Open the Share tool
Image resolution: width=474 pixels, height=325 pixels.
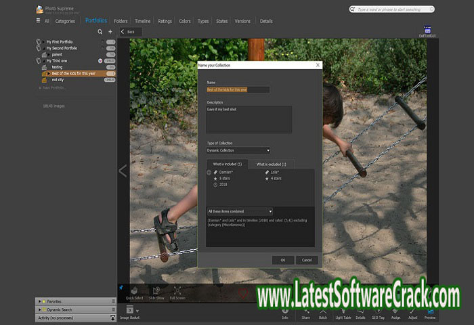click(306, 313)
